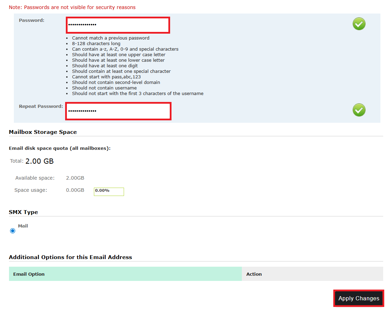
Task: Focus the Password input field
Action: (x=118, y=25)
